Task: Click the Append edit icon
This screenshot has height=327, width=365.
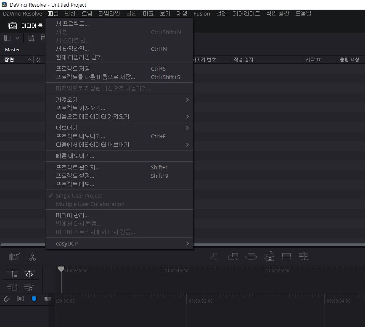Action: click(233, 256)
